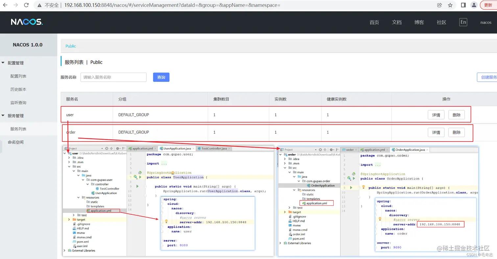
Task: Open the 首页 header link
Action: point(374,22)
